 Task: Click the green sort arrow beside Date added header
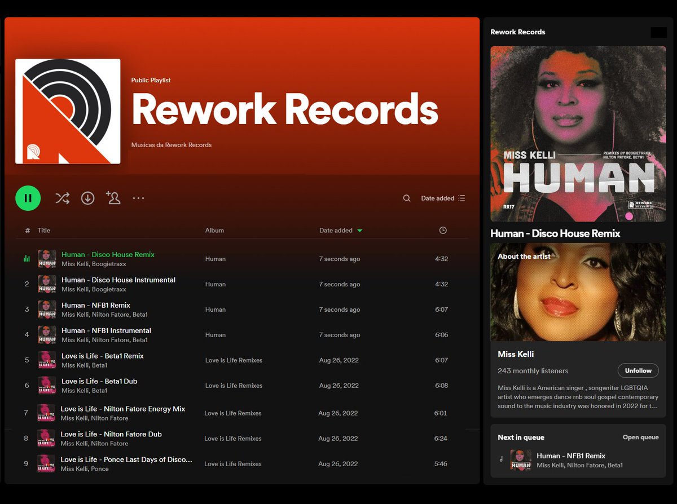pos(360,231)
